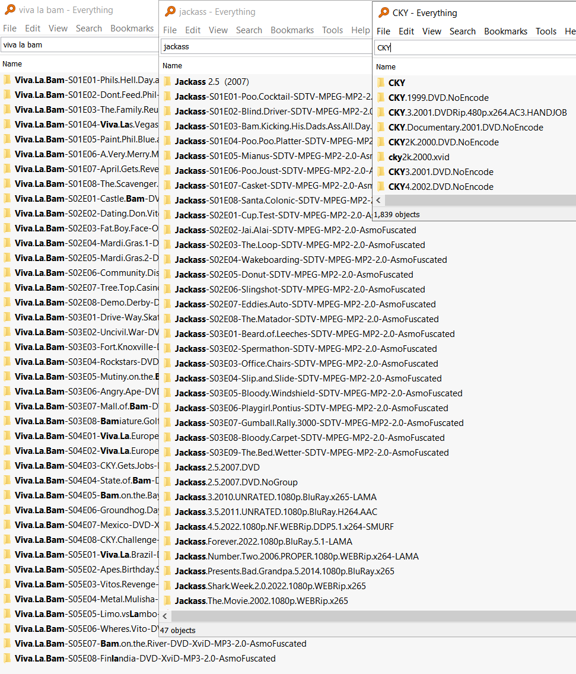Select Viva.La.Bam-S05E07-Bam.on.the.River entry
Screen dimensions: 576x674
pos(160,644)
